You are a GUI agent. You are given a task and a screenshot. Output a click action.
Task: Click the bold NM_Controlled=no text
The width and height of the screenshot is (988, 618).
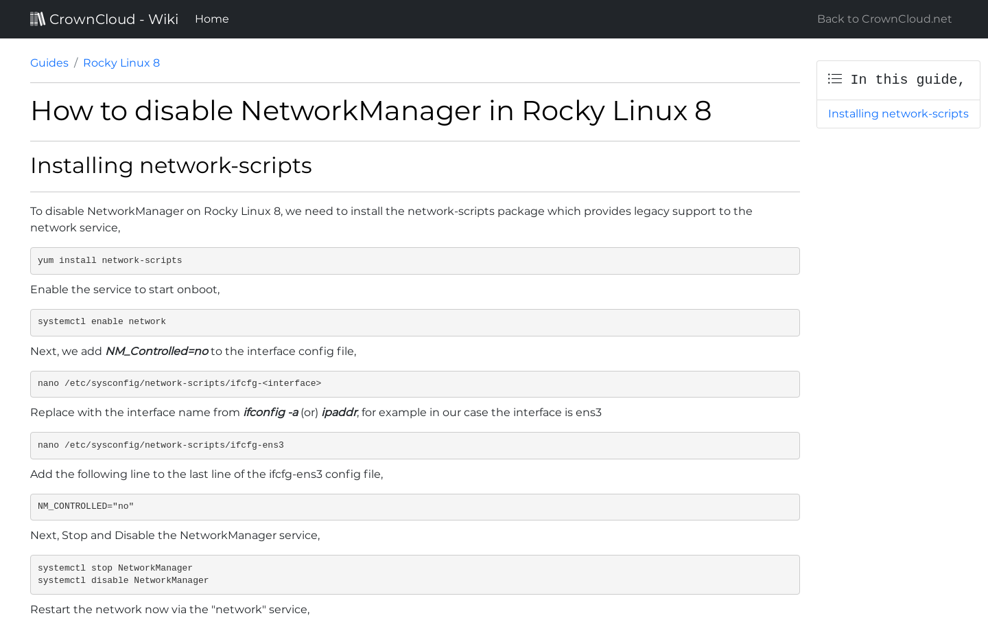click(156, 352)
